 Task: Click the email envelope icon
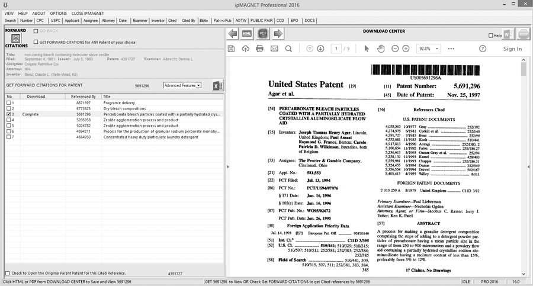click(274, 49)
